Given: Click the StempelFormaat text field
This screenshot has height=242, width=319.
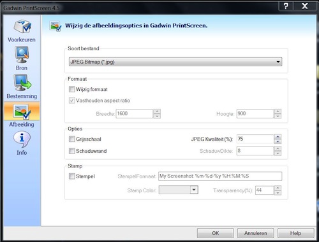Looking at the screenshot, I should pos(220,176).
